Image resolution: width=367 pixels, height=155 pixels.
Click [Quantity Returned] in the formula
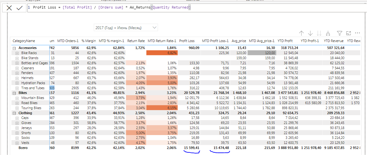[x=171, y=8]
